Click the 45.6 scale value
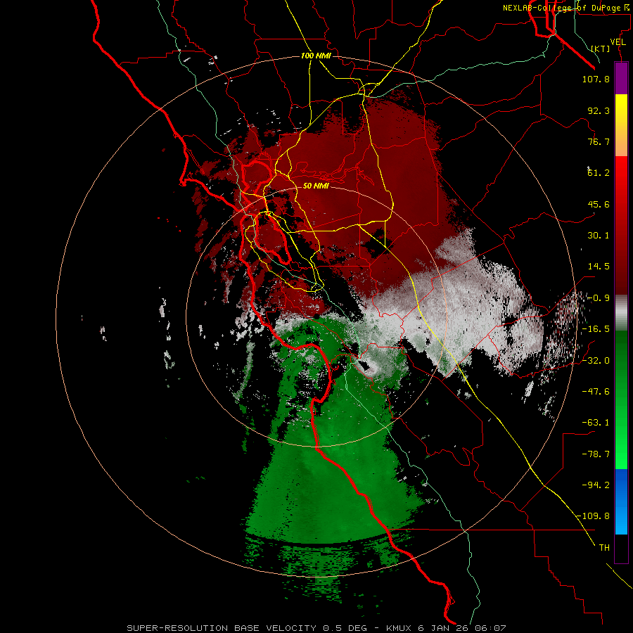633x633 pixels. 599,204
